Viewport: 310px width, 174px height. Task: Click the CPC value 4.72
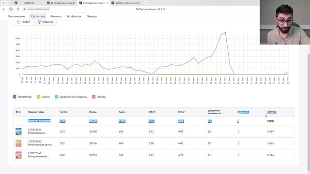point(181,155)
